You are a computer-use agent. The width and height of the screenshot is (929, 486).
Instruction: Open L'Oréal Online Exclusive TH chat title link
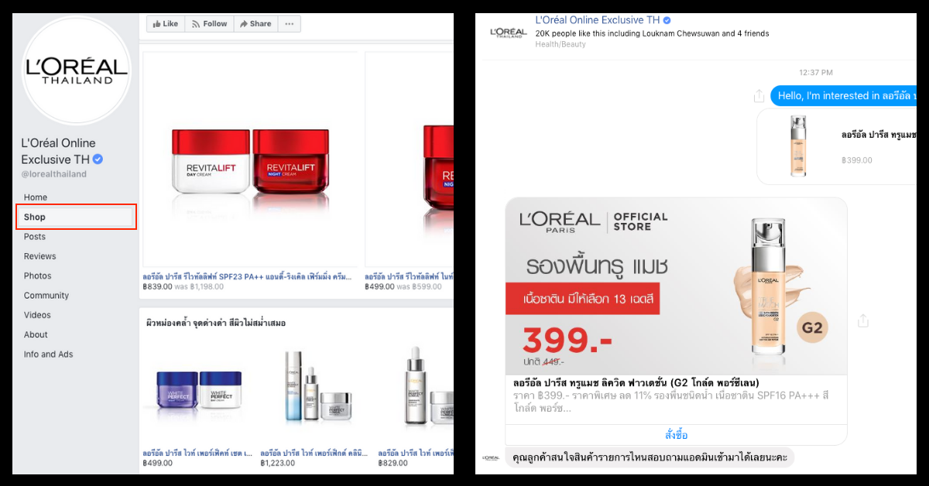[x=598, y=20]
